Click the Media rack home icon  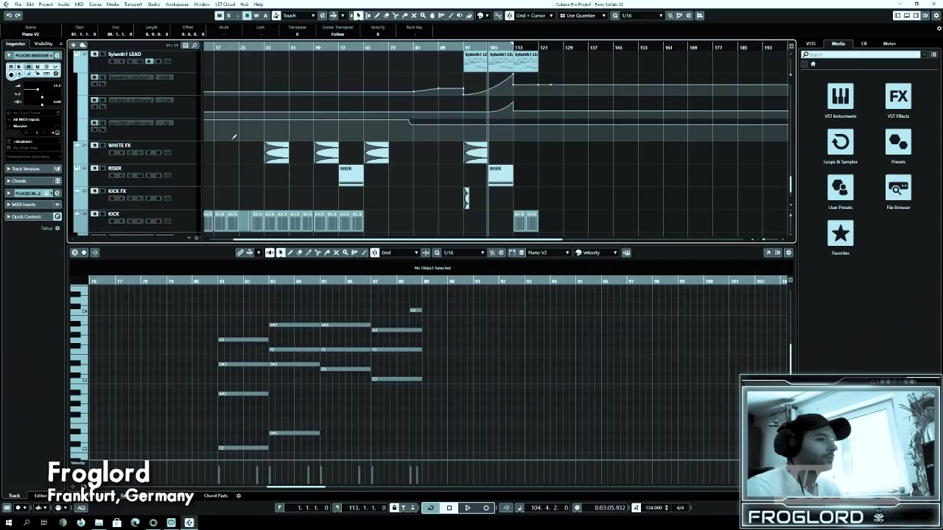coord(813,64)
